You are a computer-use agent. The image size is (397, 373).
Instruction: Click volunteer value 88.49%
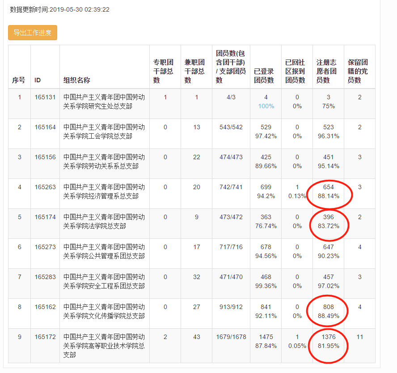click(x=329, y=316)
